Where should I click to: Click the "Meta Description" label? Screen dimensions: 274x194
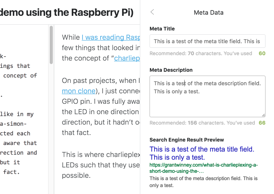click(171, 70)
